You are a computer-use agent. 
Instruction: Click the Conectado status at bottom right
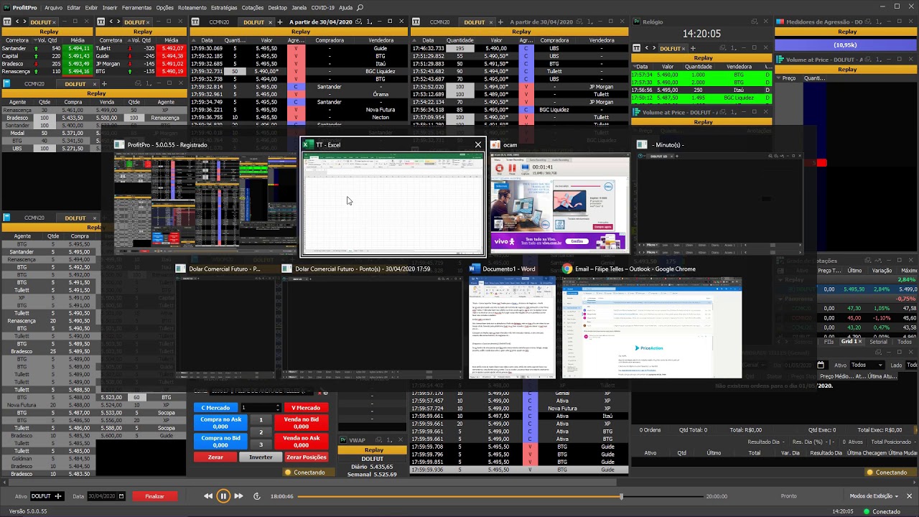click(x=880, y=511)
